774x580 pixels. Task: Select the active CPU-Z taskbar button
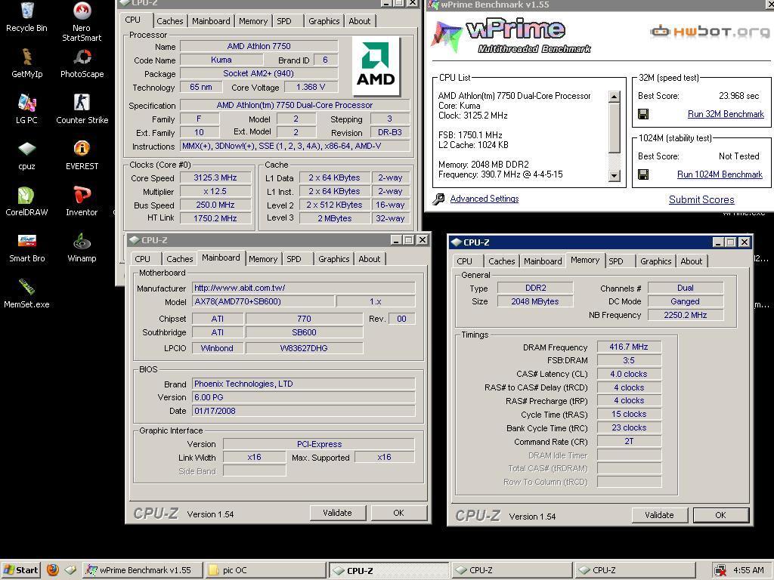tap(389, 571)
